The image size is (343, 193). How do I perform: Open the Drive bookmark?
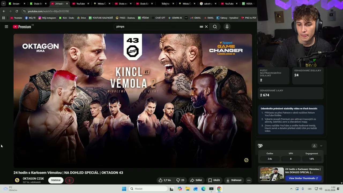[x=81, y=18]
